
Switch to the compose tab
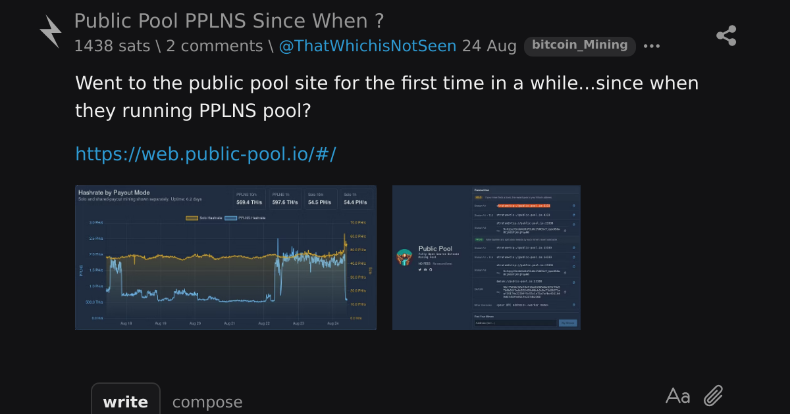(x=207, y=402)
